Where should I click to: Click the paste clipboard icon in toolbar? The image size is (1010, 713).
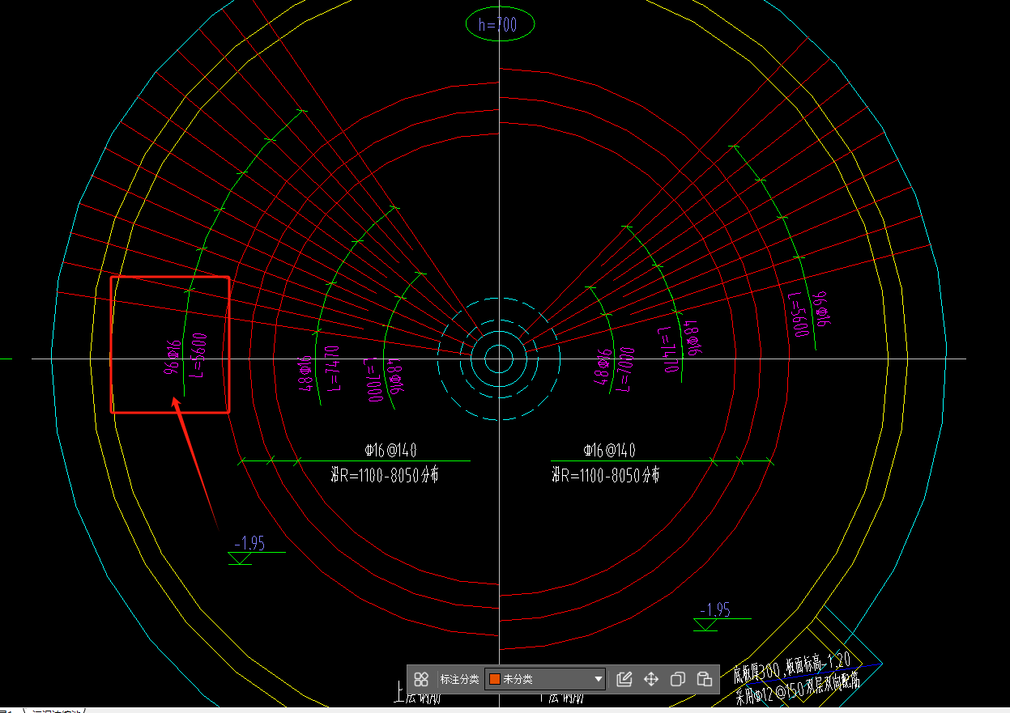point(705,679)
